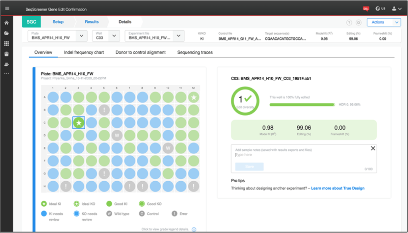The width and height of the screenshot is (408, 233).
Task: Open the home icon in sidebar
Action: (6, 23)
